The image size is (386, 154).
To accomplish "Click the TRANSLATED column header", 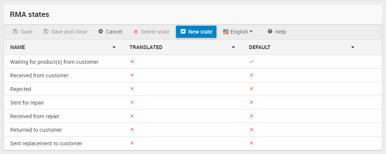I will pyautogui.click(x=146, y=48).
